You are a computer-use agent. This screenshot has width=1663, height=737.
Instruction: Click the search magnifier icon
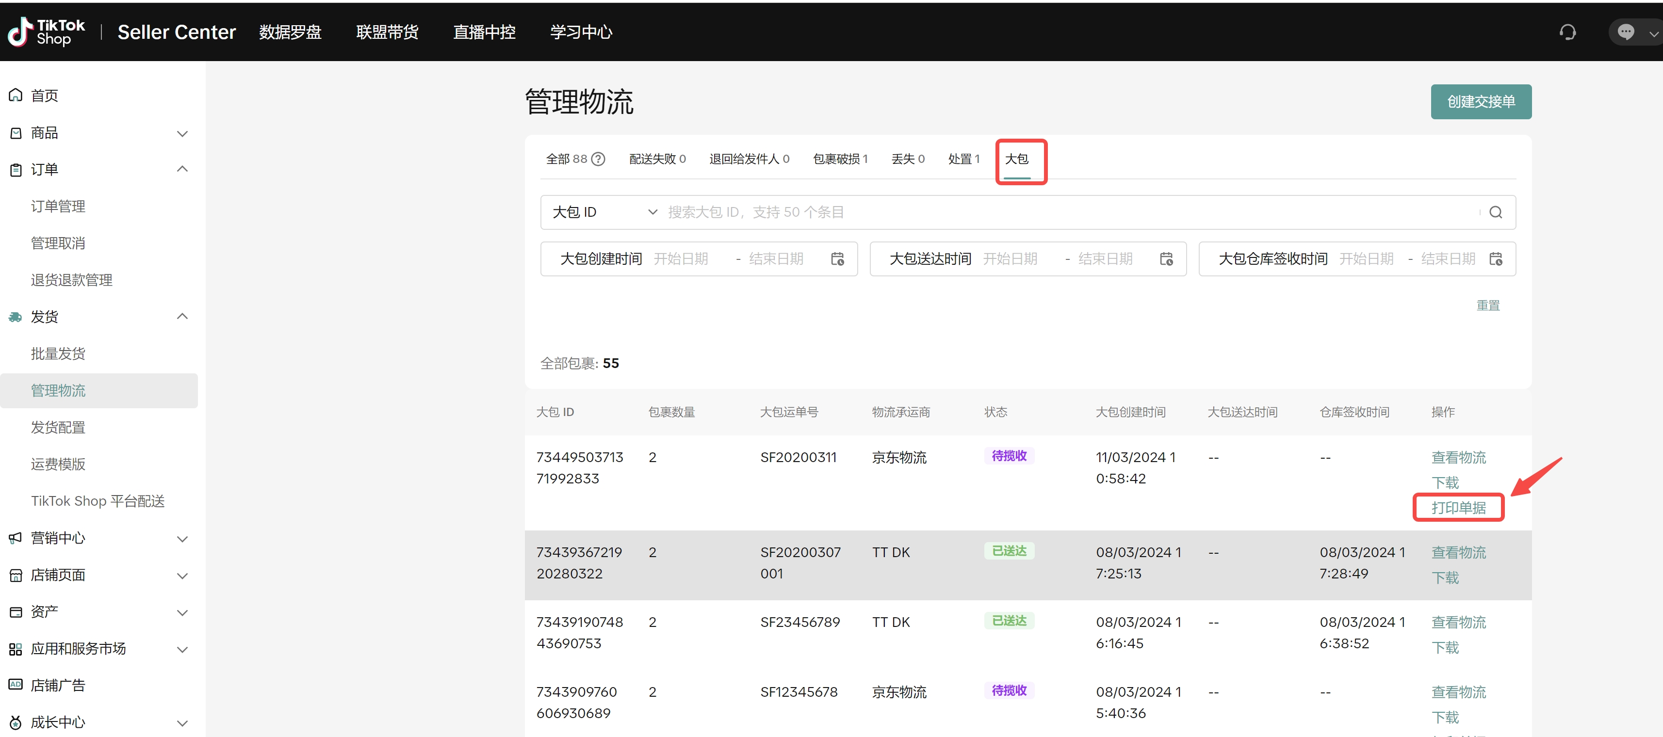[x=1495, y=212]
